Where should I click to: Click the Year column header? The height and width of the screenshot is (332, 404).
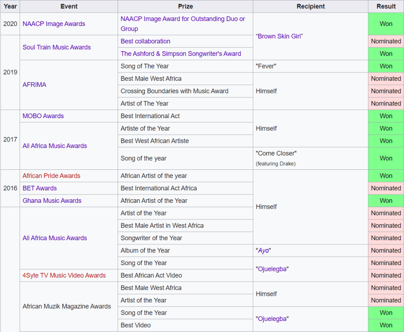tap(10, 6)
